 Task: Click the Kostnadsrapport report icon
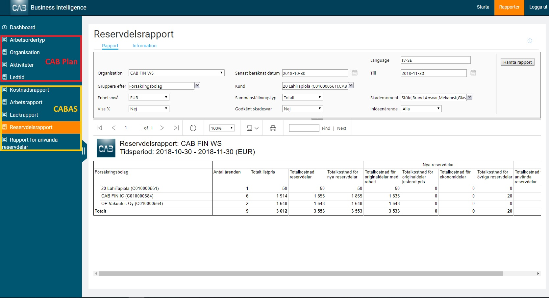pos(5,90)
